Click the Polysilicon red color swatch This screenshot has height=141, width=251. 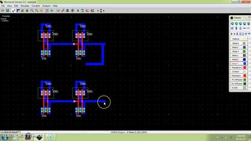click(245, 76)
